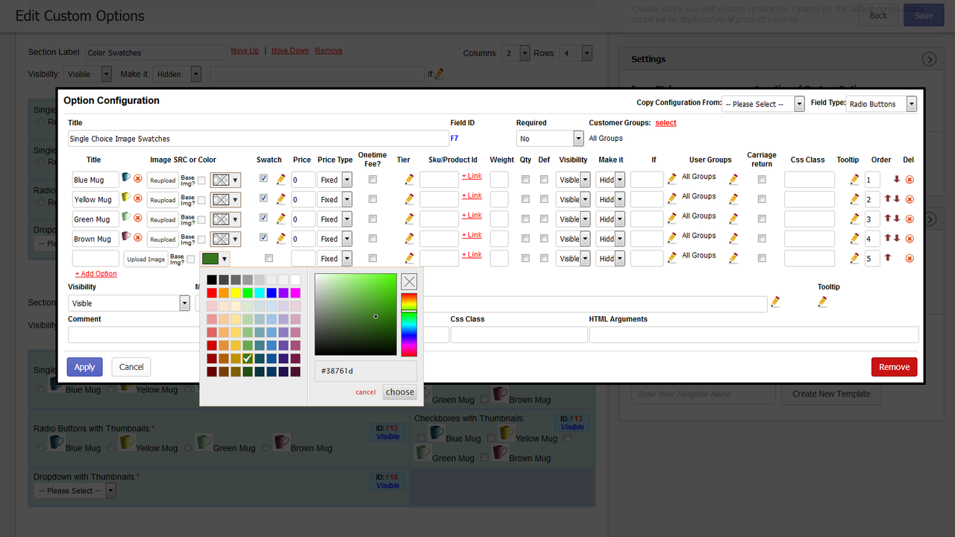Move the Yellow Mug option up
This screenshot has width=955, height=537.
pyautogui.click(x=887, y=199)
